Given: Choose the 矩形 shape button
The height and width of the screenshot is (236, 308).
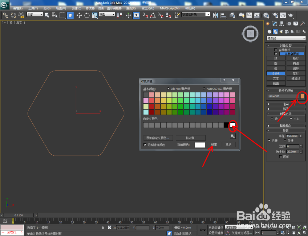Looking at the screenshot, I should pyautogui.click(x=296, y=58).
